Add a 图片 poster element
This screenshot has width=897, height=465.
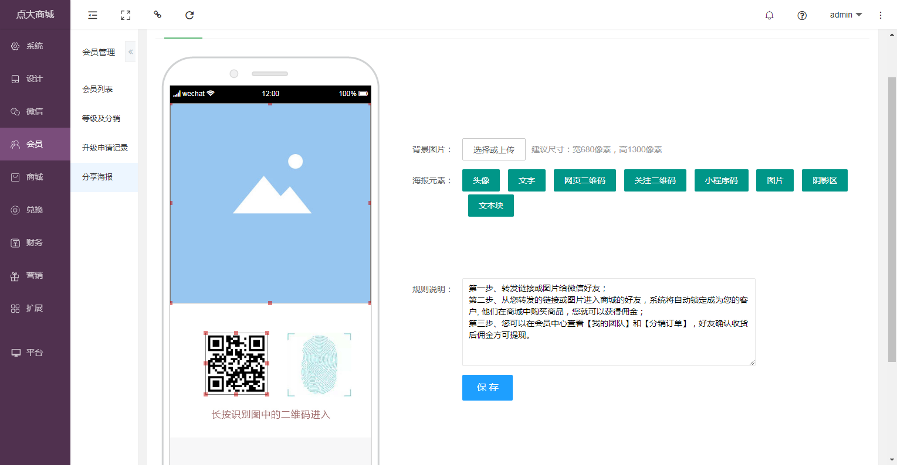(x=775, y=180)
